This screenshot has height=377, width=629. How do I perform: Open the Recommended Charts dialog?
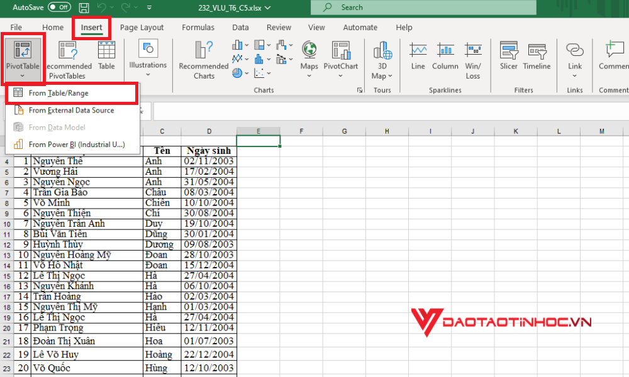(x=204, y=59)
